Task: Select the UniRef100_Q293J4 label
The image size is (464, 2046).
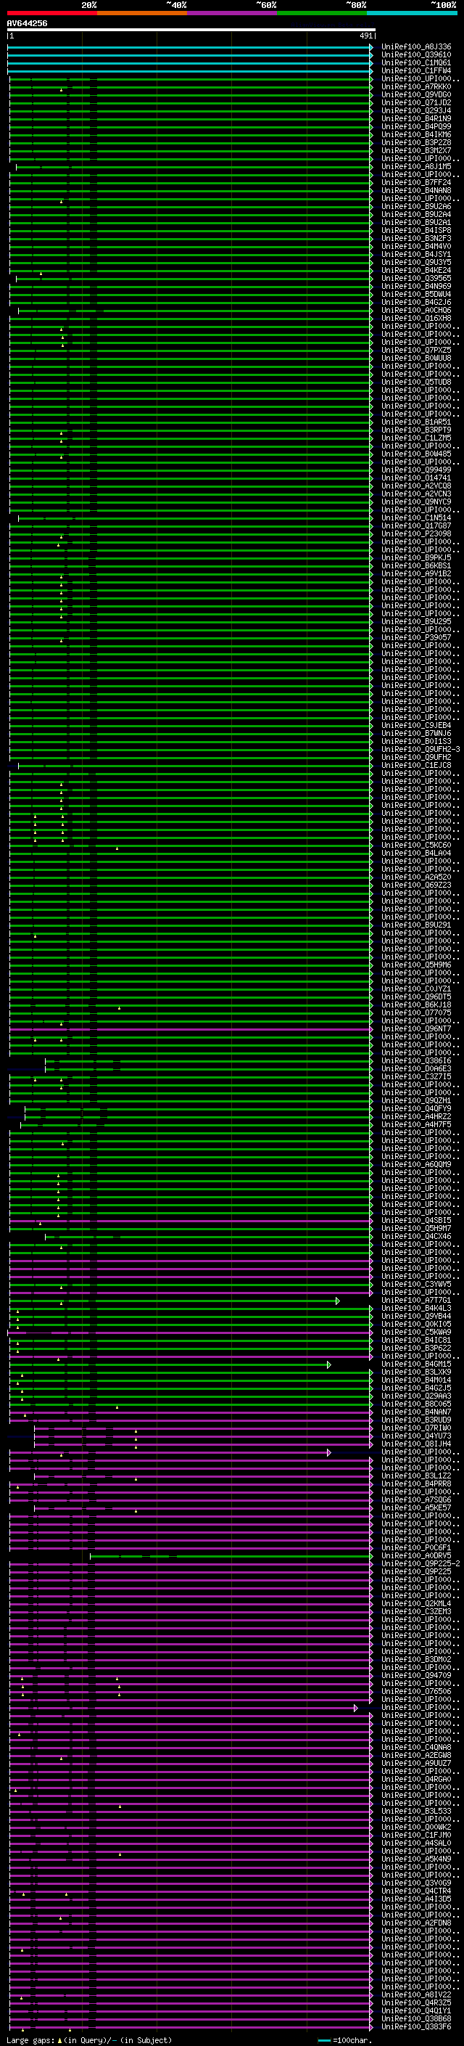Action: click(416, 110)
